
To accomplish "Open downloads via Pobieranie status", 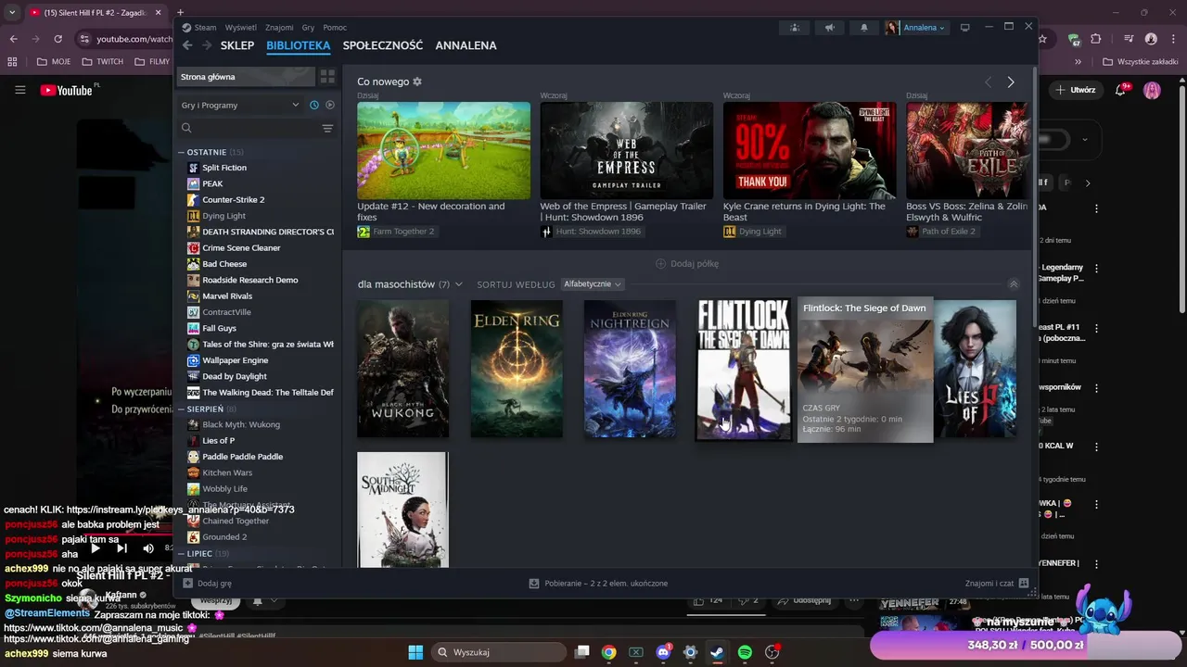I will point(598,584).
